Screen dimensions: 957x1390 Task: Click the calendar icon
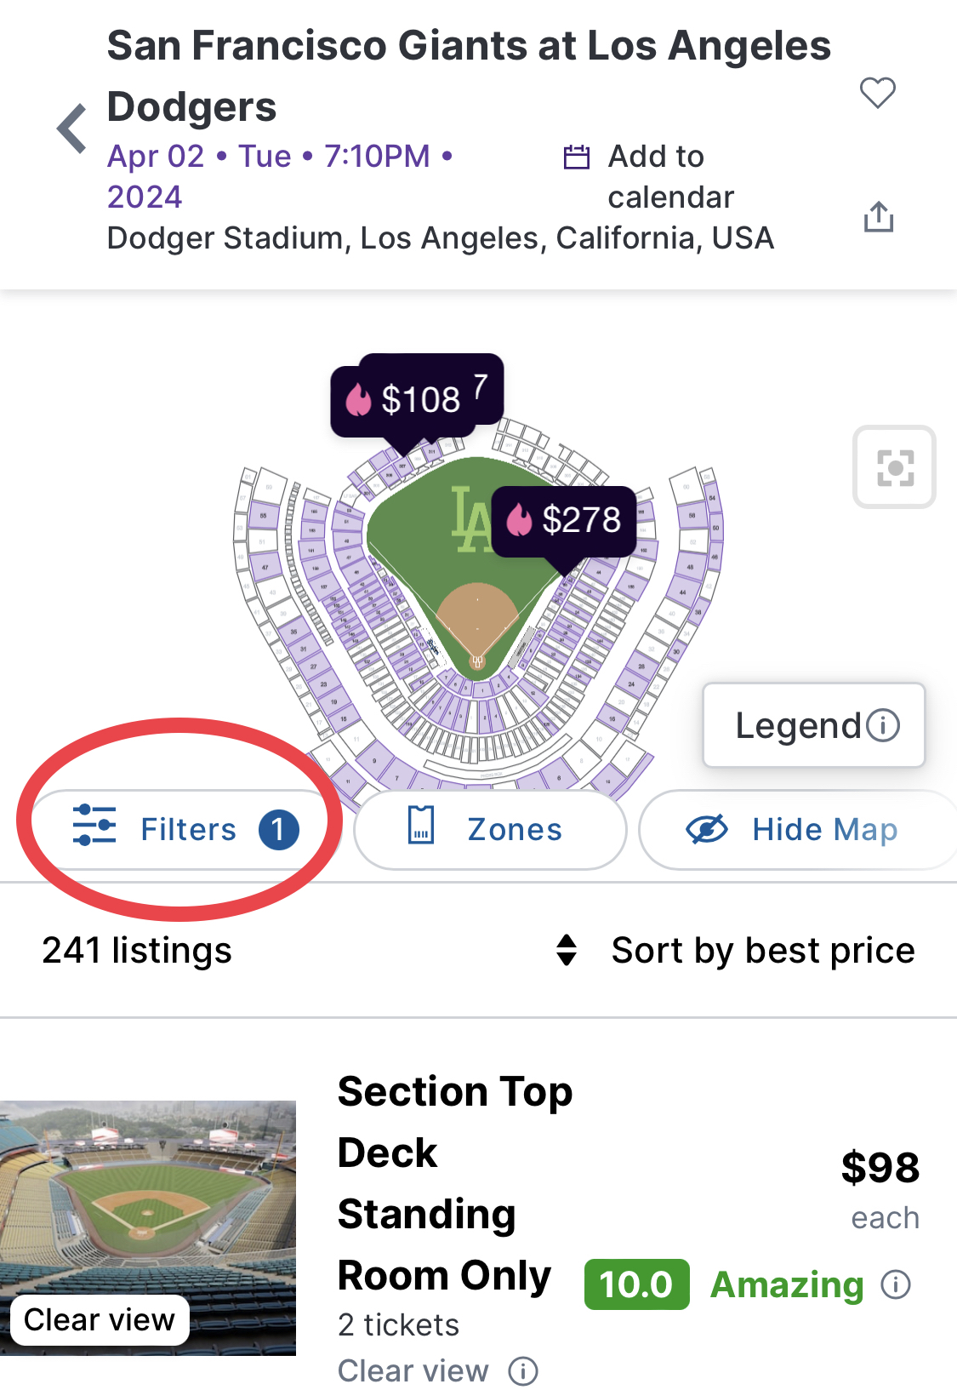(577, 157)
